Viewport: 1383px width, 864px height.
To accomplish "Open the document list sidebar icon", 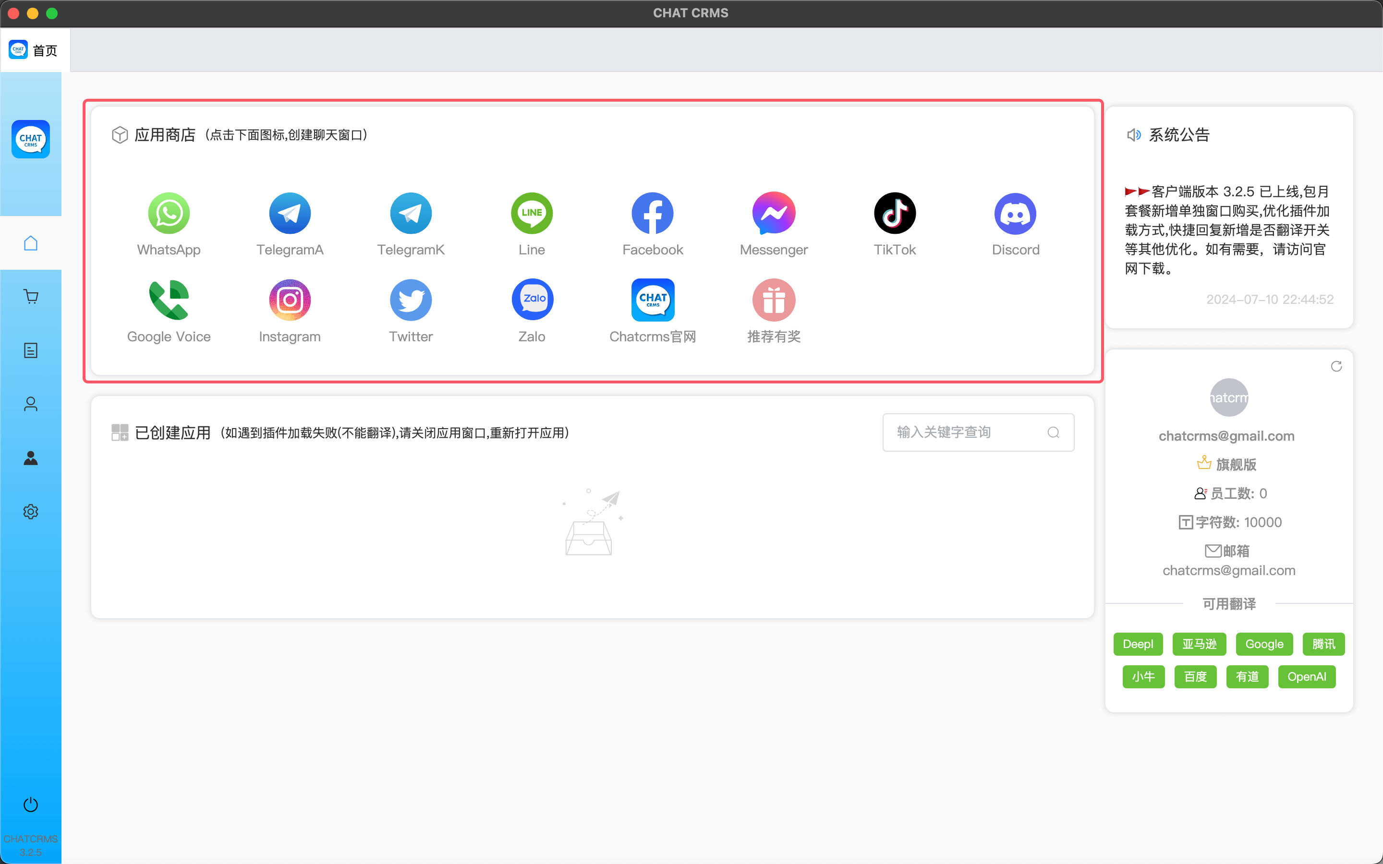I will coord(31,350).
